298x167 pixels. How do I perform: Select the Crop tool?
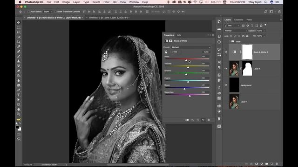[x=19, y=42]
